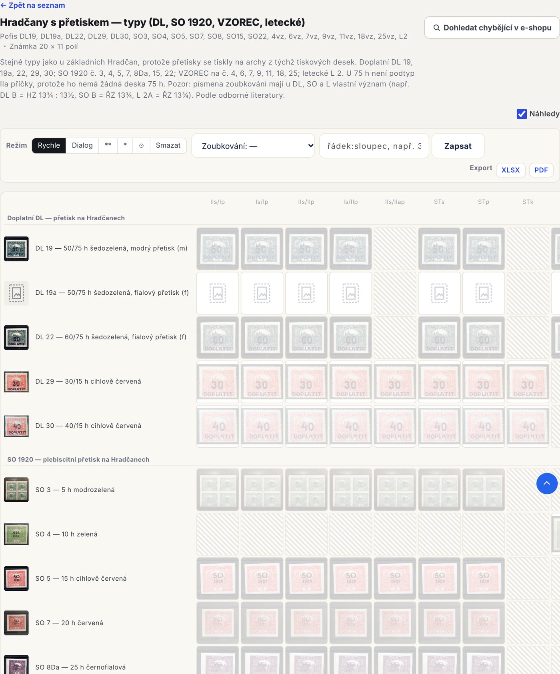560x674 pixels.
Task: Open SO 5 row stamp thumbnail
Action: pos(16,579)
